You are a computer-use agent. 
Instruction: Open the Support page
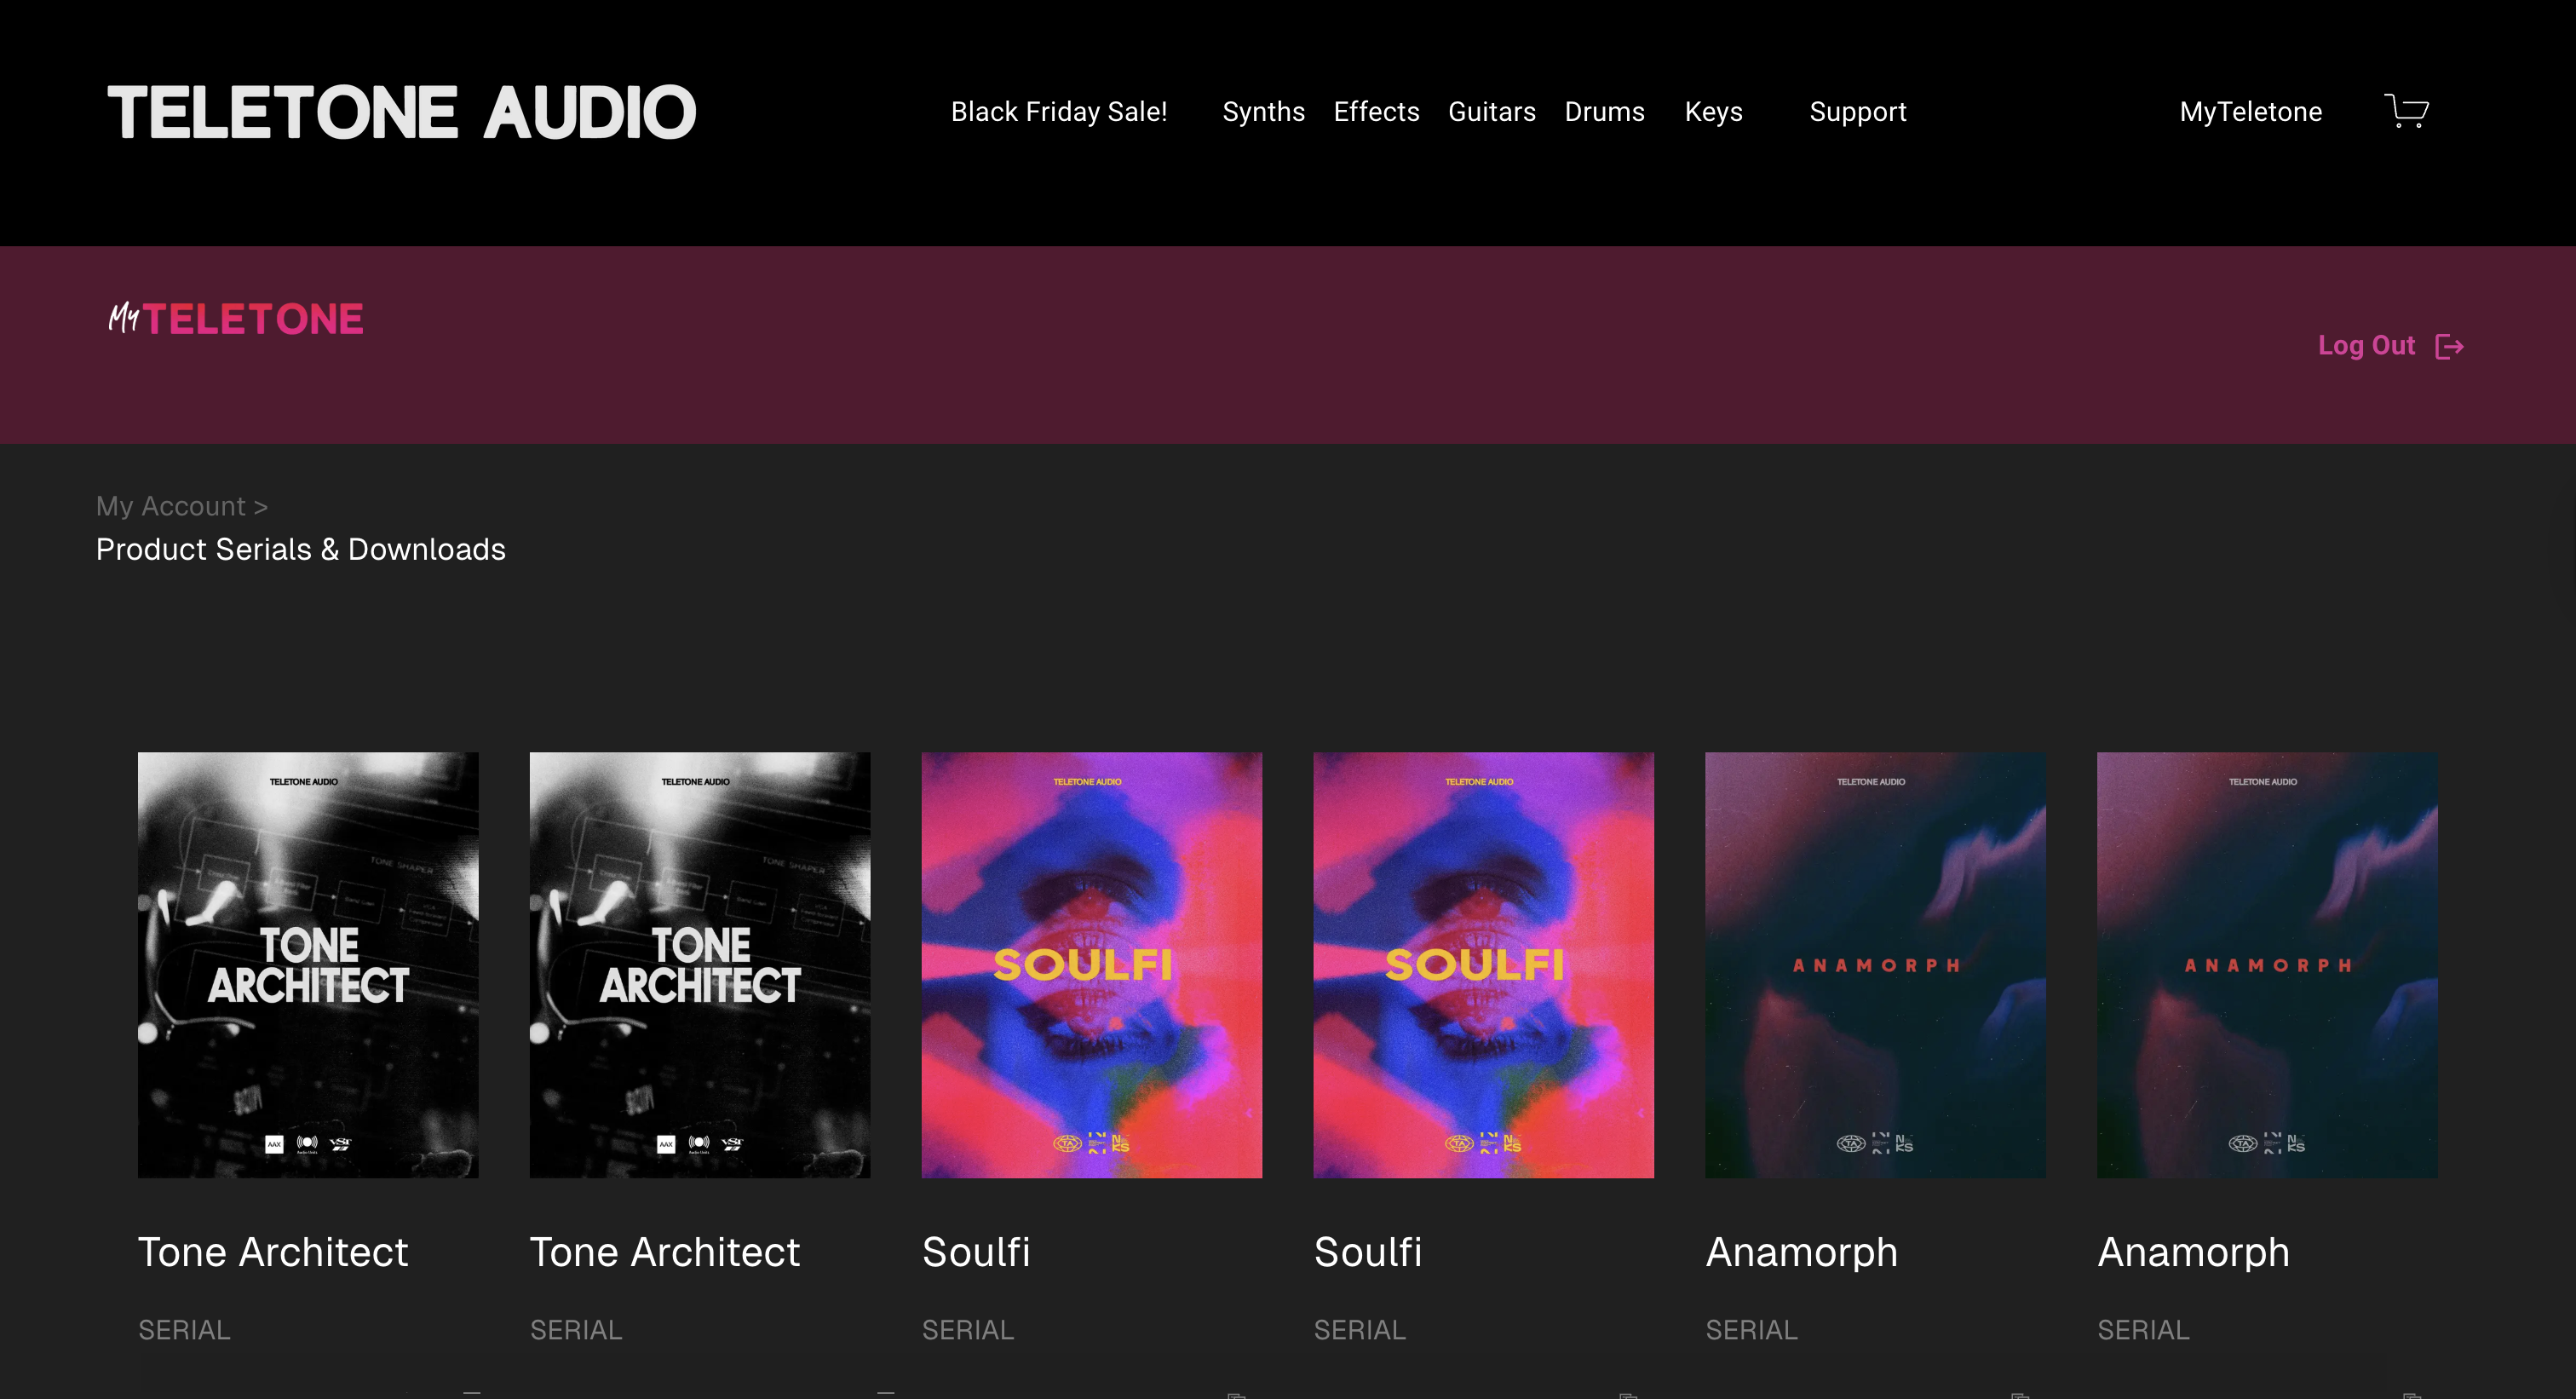[1857, 112]
